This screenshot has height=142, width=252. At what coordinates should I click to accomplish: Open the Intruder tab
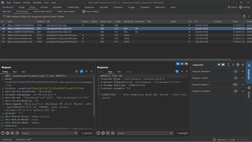pyautogui.click(x=44, y=7)
